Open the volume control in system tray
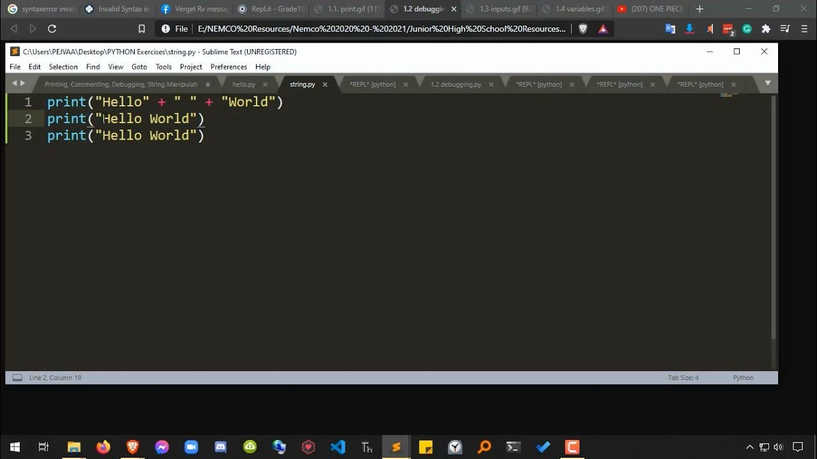Viewport: 817px width, 459px height. (778, 447)
